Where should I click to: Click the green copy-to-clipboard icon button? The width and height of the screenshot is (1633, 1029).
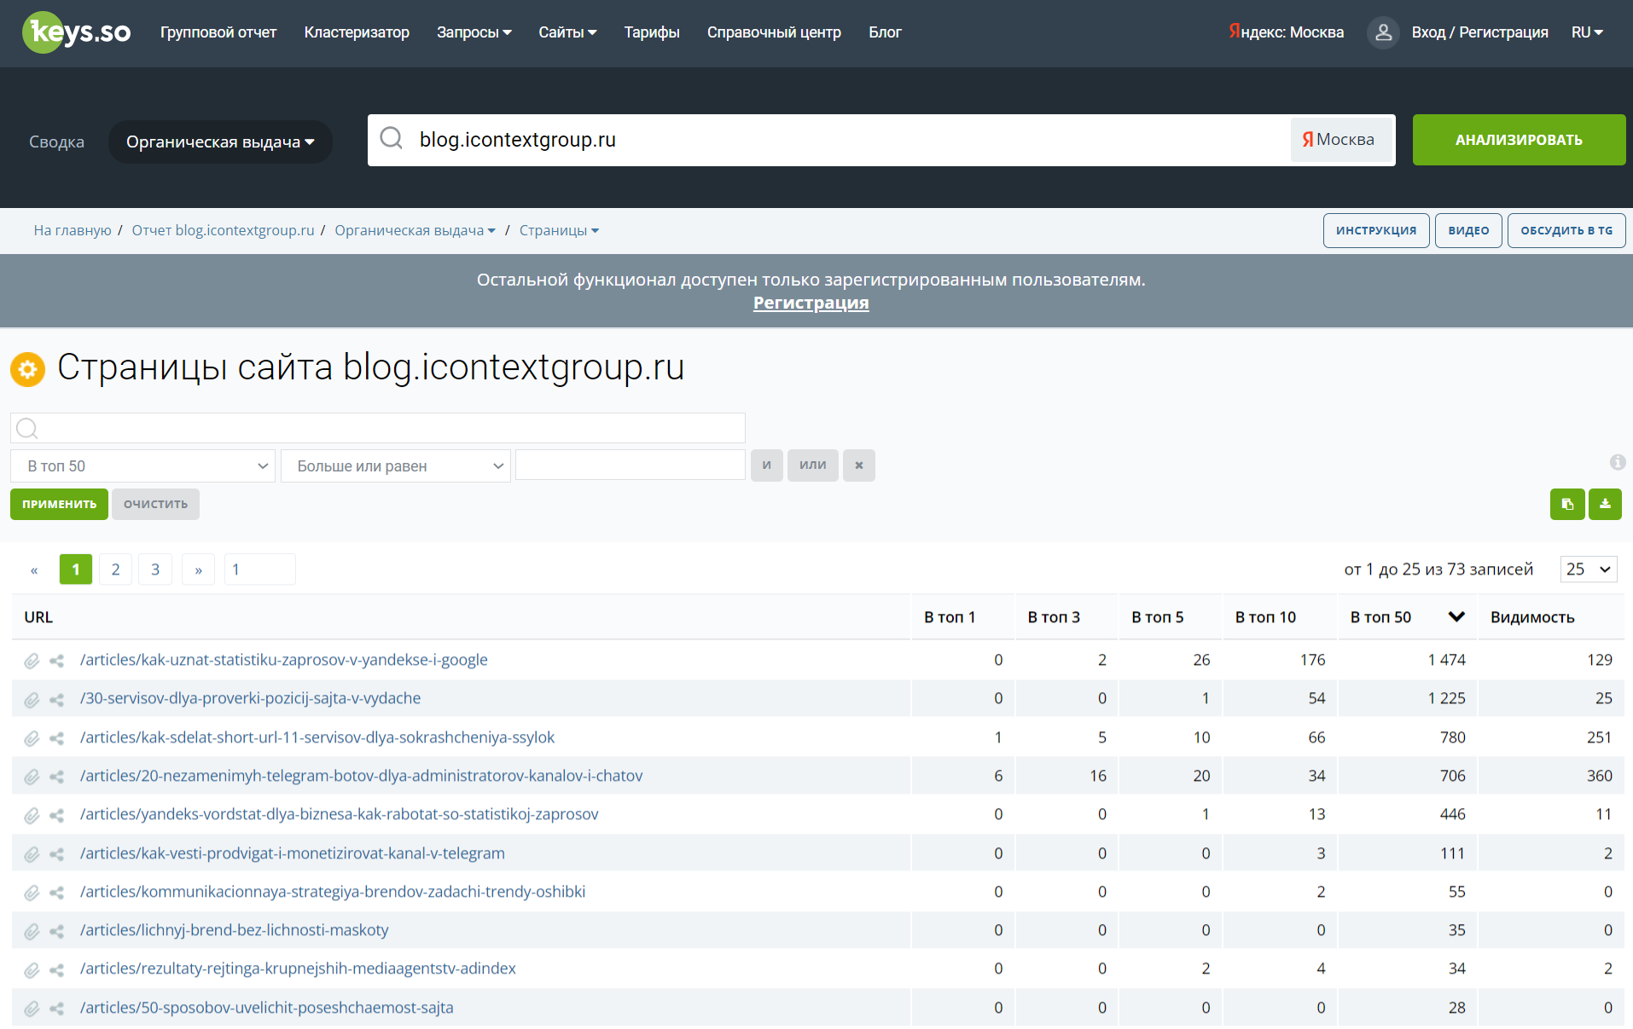point(1567,504)
